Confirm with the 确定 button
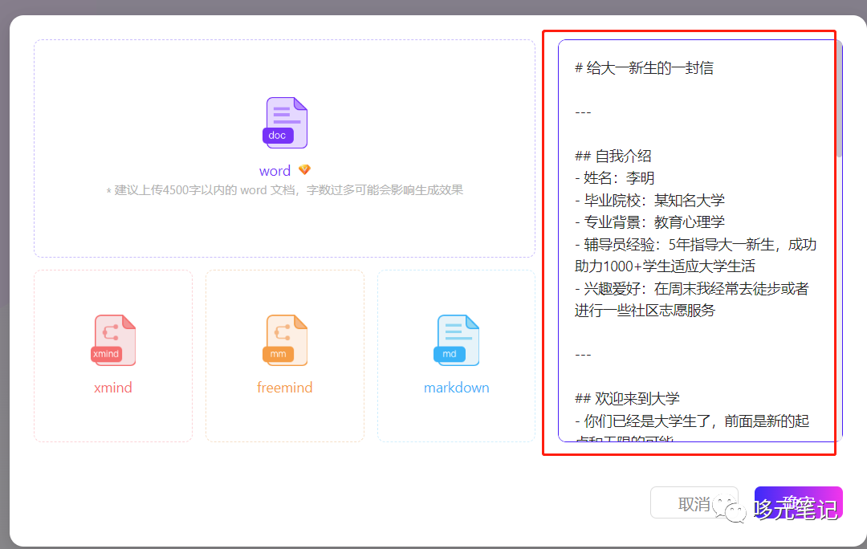 click(x=798, y=503)
